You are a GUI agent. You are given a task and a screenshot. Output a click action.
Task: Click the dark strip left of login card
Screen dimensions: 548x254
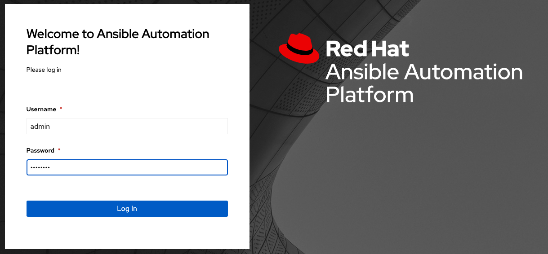click(x=2, y=135)
